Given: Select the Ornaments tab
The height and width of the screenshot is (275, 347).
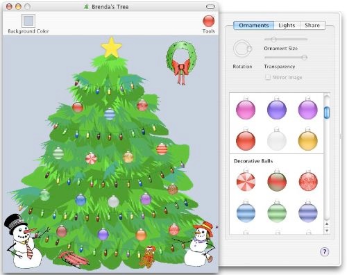Looking at the screenshot, I should 254,25.
